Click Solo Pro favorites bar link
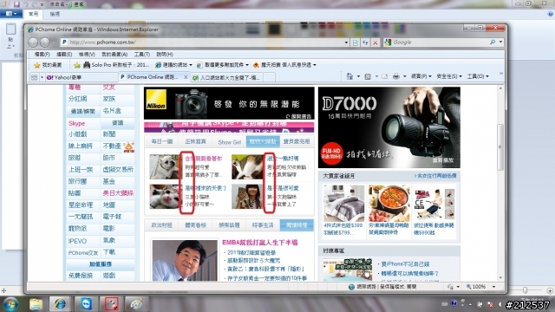Viewport: 555px width, 312px height. 116,65
